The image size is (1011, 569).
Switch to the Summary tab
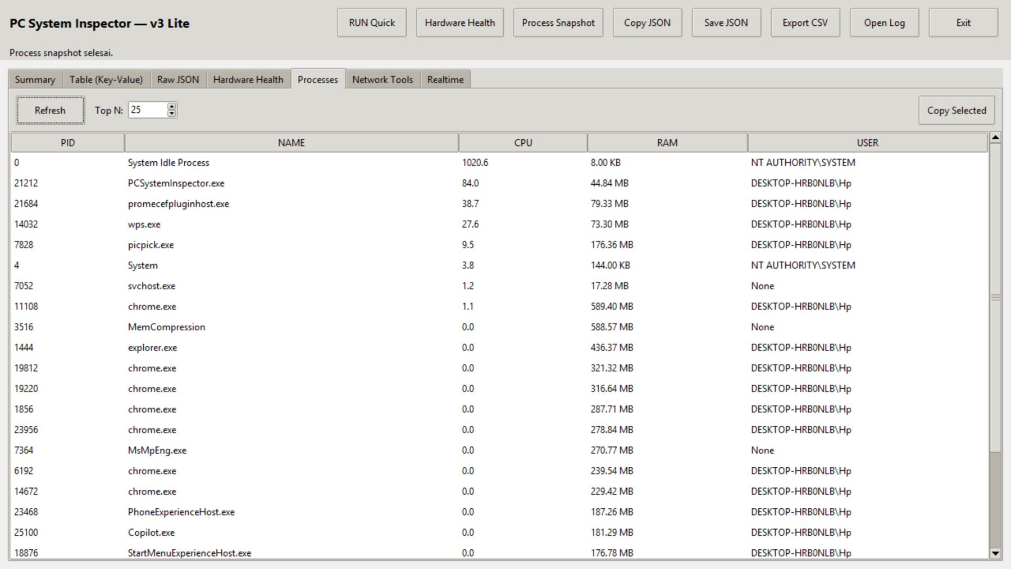coord(34,80)
